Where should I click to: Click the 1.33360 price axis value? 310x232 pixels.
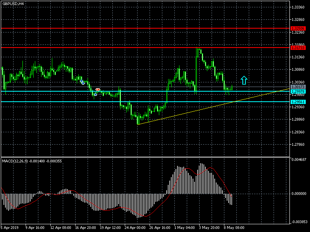[298, 7]
